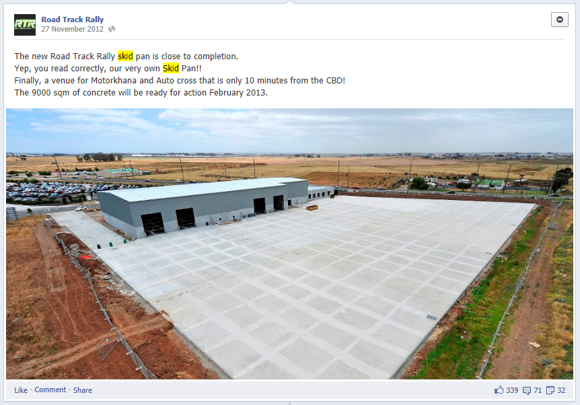The height and width of the screenshot is (405, 580).
Task: Click the timeline spine below the post
Action: 289,404
